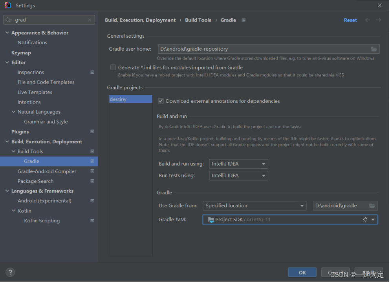The height and width of the screenshot is (282, 390).
Task: Collapse Languages & Frameworks section
Action: tap(7, 191)
